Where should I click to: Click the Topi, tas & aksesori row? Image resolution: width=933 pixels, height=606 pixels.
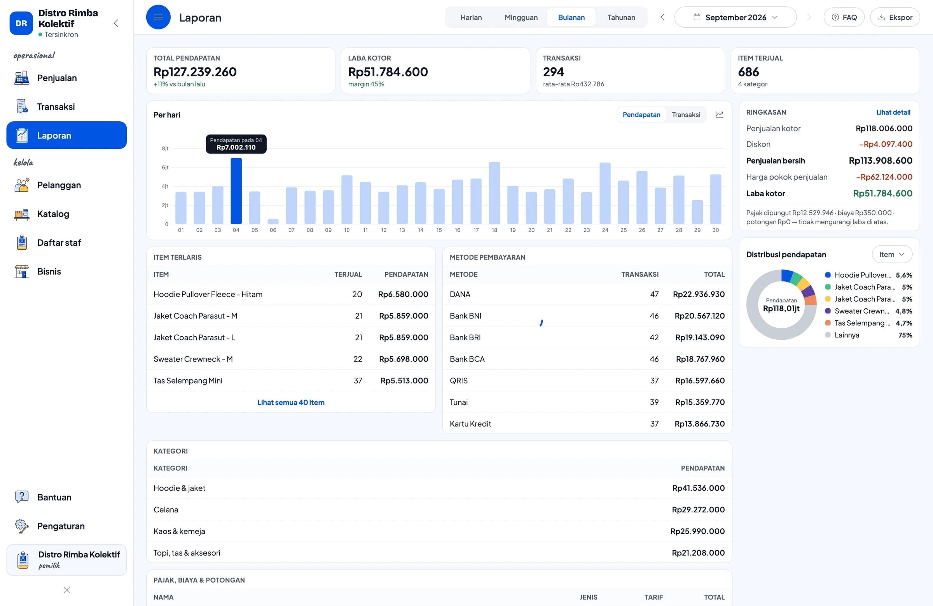pos(439,553)
